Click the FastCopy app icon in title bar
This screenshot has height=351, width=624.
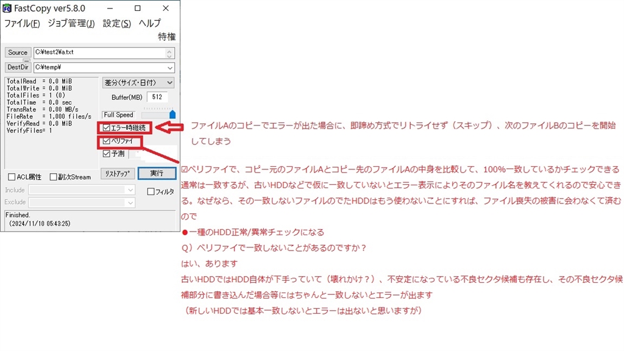tap(7, 8)
